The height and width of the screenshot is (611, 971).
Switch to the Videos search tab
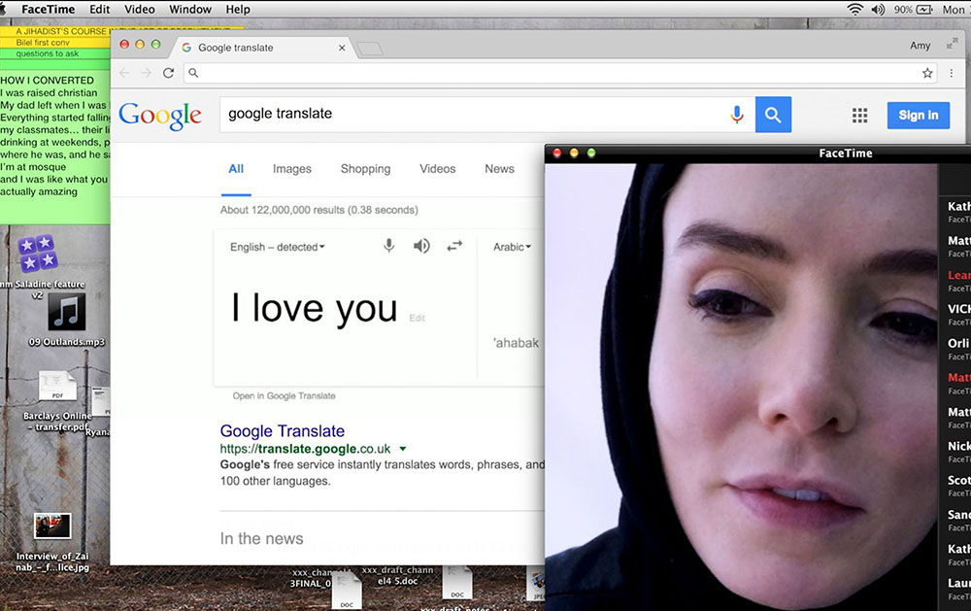click(x=437, y=169)
